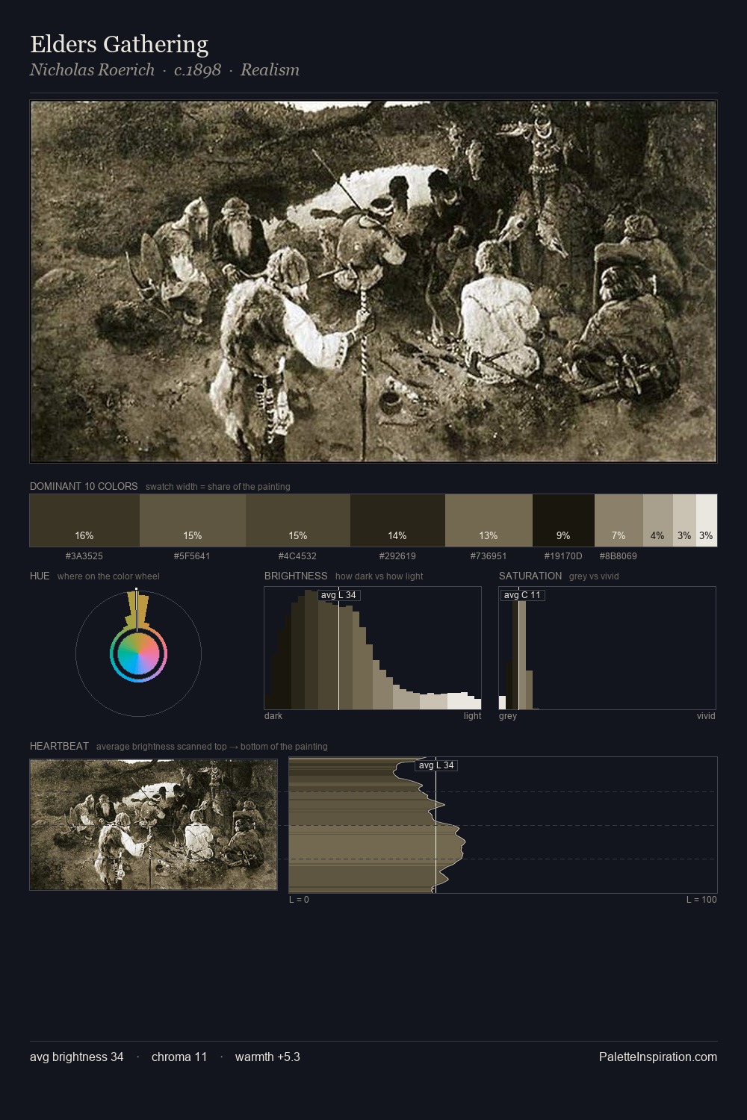Select the 14% swatch #292619
This screenshot has height=1120, width=747.
(397, 520)
